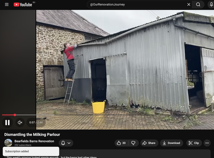
Task: Open Bearfields Barns Renovation channel avatar
Action: click(x=8, y=143)
